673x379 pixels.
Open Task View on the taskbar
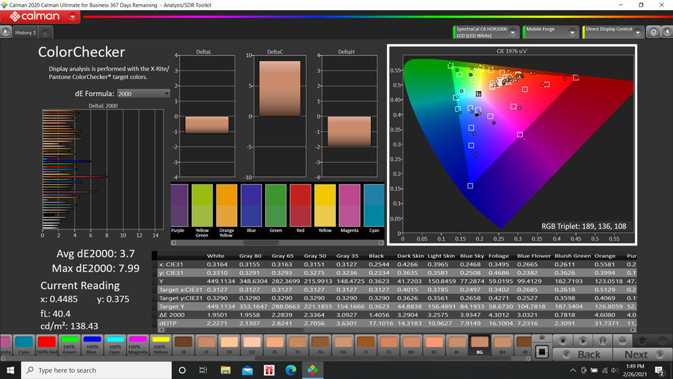[x=203, y=370]
